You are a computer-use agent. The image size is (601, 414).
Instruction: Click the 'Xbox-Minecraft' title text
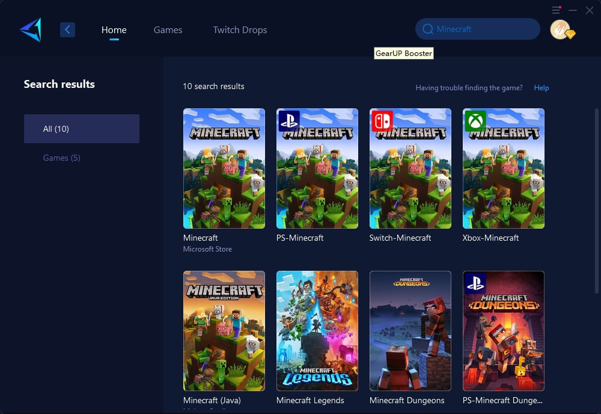tap(490, 238)
